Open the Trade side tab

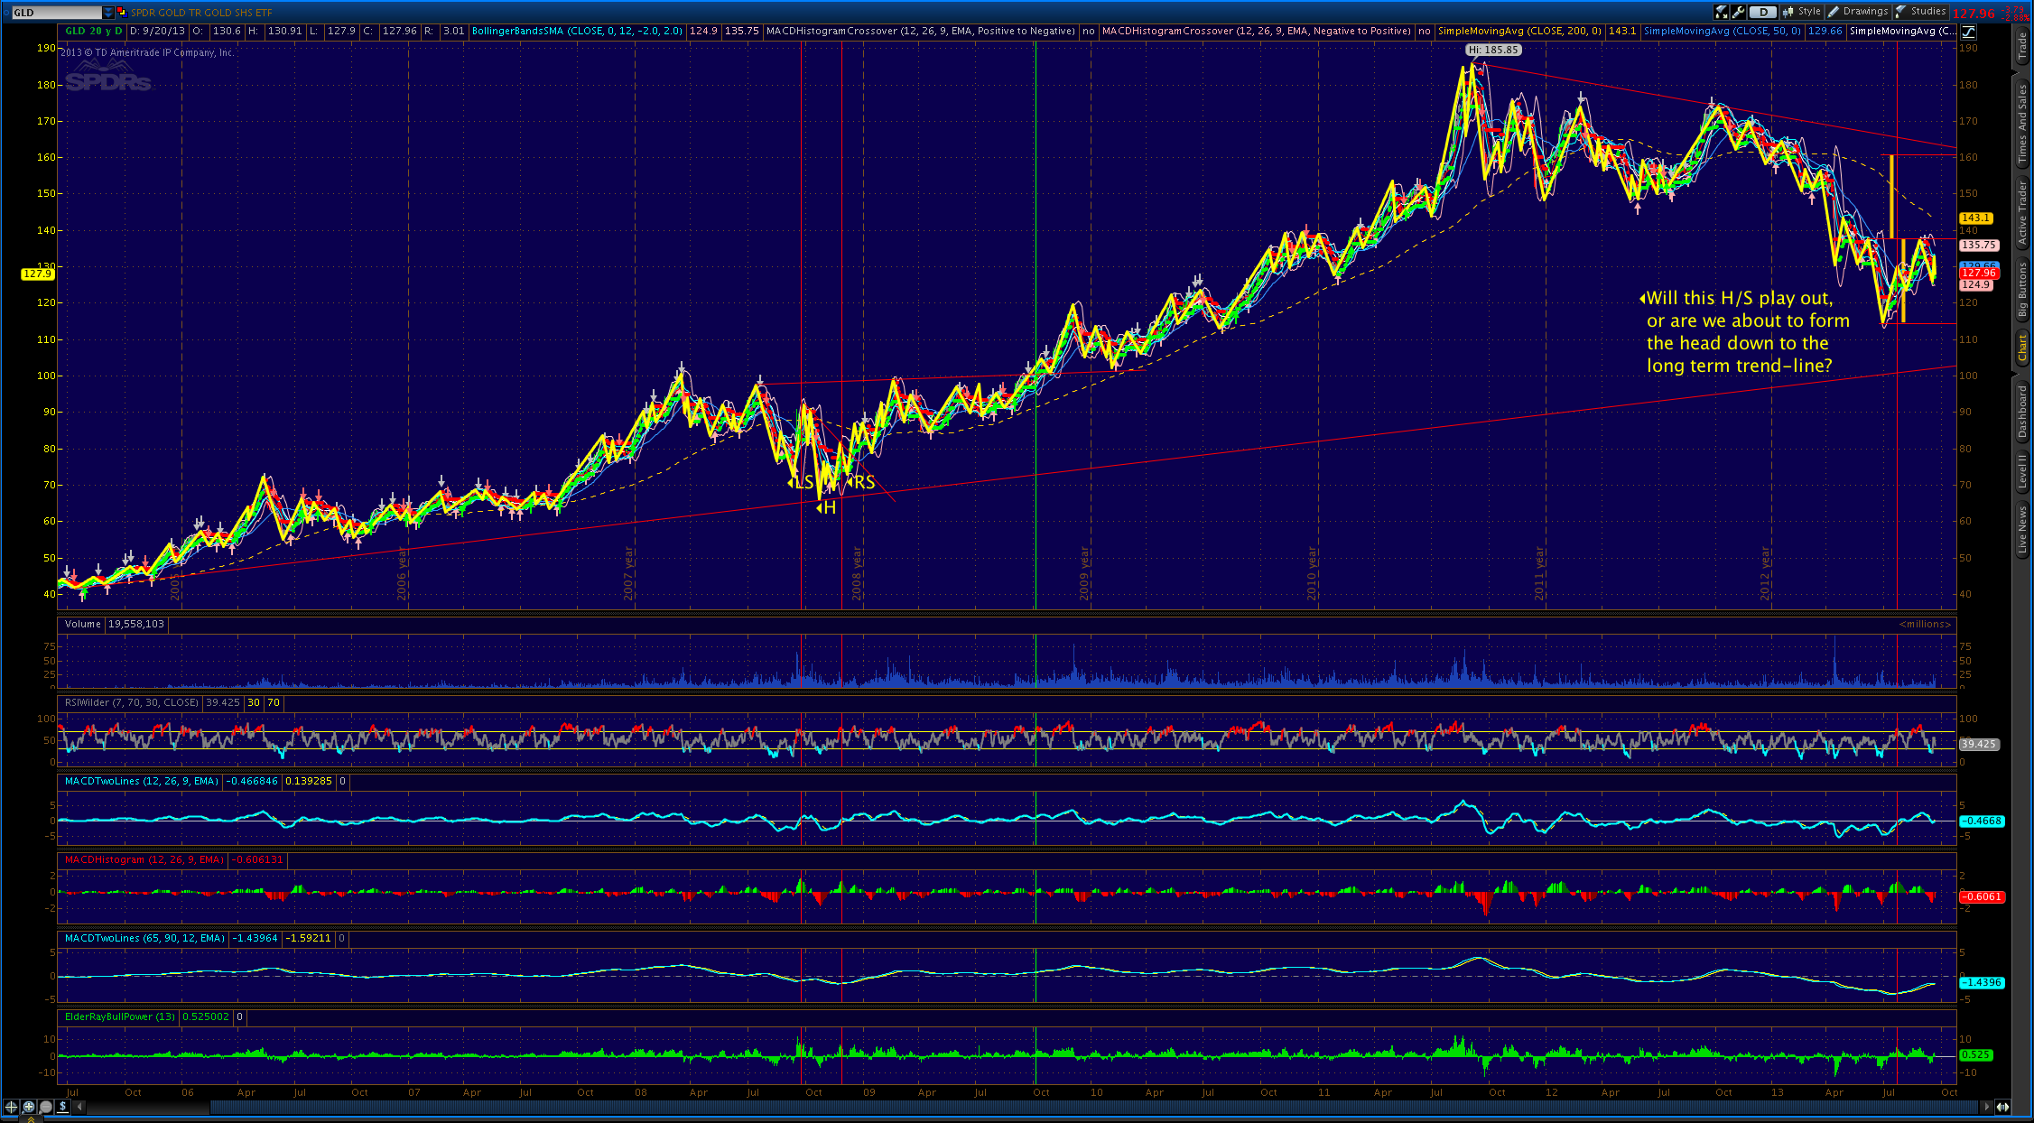(2023, 46)
